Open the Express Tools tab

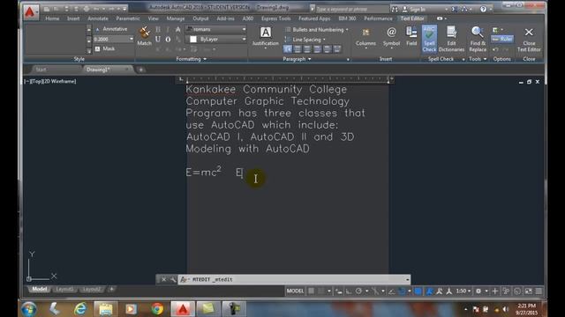click(276, 18)
